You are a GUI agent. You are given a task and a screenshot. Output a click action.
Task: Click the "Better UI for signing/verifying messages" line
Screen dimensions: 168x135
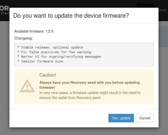click(59, 57)
